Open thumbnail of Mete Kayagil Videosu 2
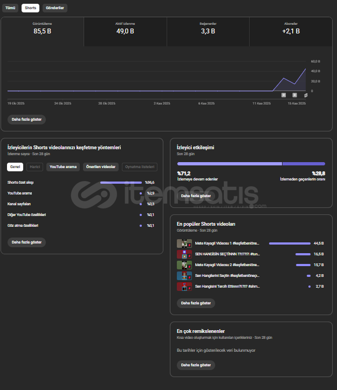 (x=184, y=265)
